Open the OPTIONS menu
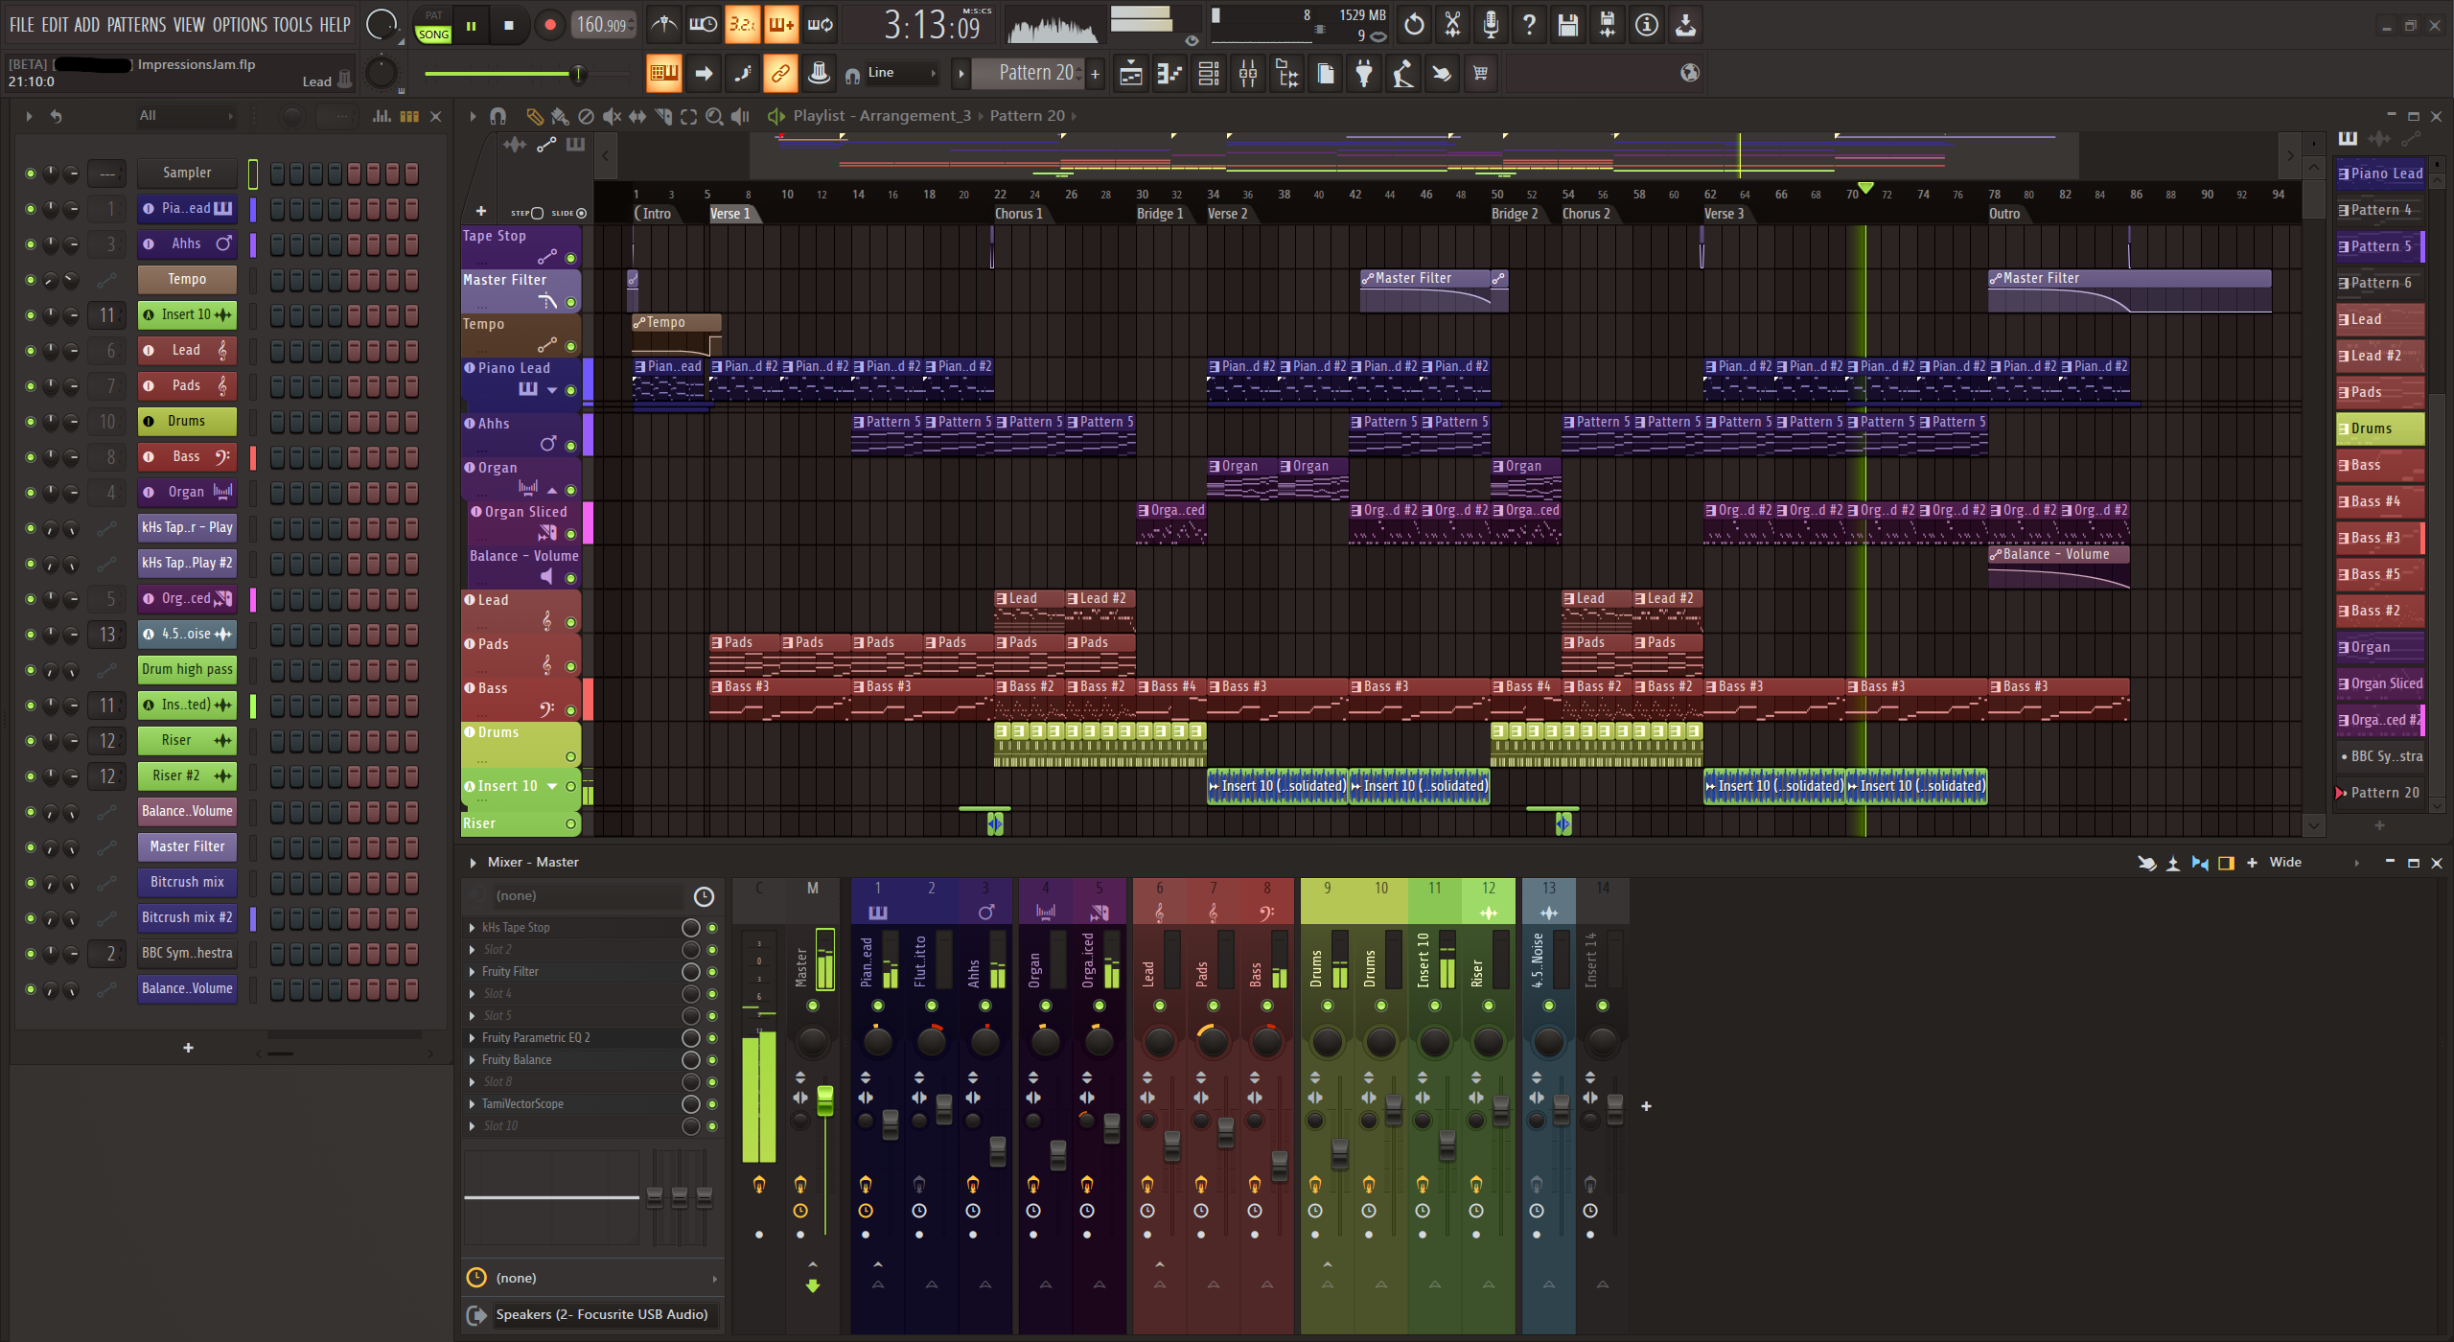The width and height of the screenshot is (2454, 1342). point(240,25)
